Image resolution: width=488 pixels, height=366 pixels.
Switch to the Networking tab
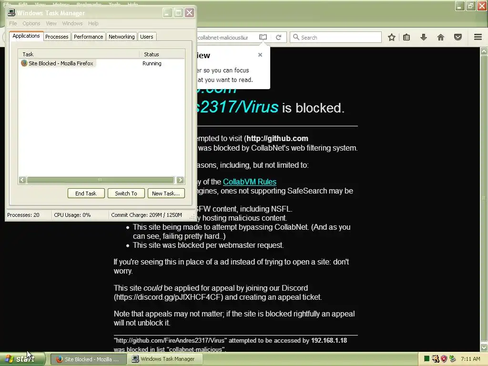point(122,36)
